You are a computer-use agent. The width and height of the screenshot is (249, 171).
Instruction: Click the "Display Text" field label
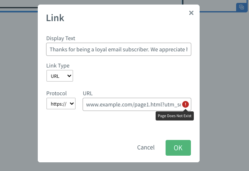(x=61, y=39)
